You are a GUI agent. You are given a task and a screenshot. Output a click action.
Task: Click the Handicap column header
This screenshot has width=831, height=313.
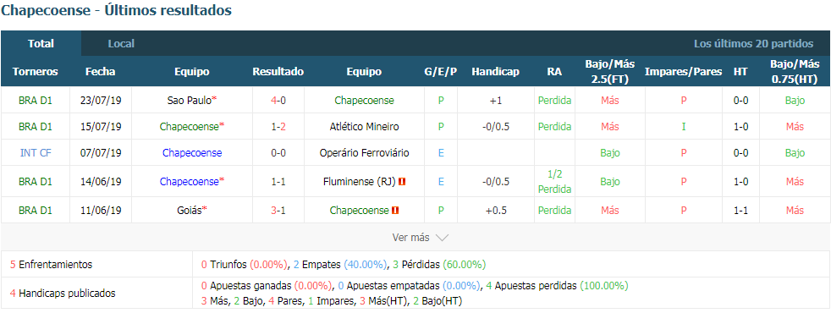[x=496, y=72]
